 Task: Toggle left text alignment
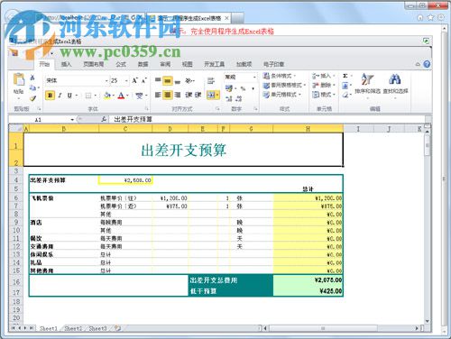pyautogui.click(x=158, y=95)
